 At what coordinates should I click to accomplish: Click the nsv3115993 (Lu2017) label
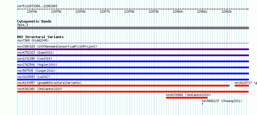[34, 77]
